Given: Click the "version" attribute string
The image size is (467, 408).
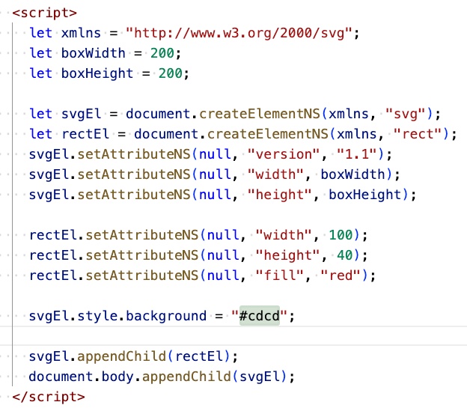Looking at the screenshot, I should click(x=284, y=154).
